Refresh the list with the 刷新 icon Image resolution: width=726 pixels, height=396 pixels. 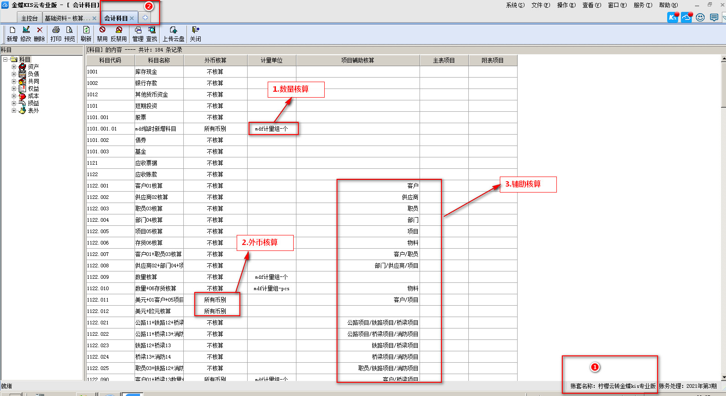(86, 30)
